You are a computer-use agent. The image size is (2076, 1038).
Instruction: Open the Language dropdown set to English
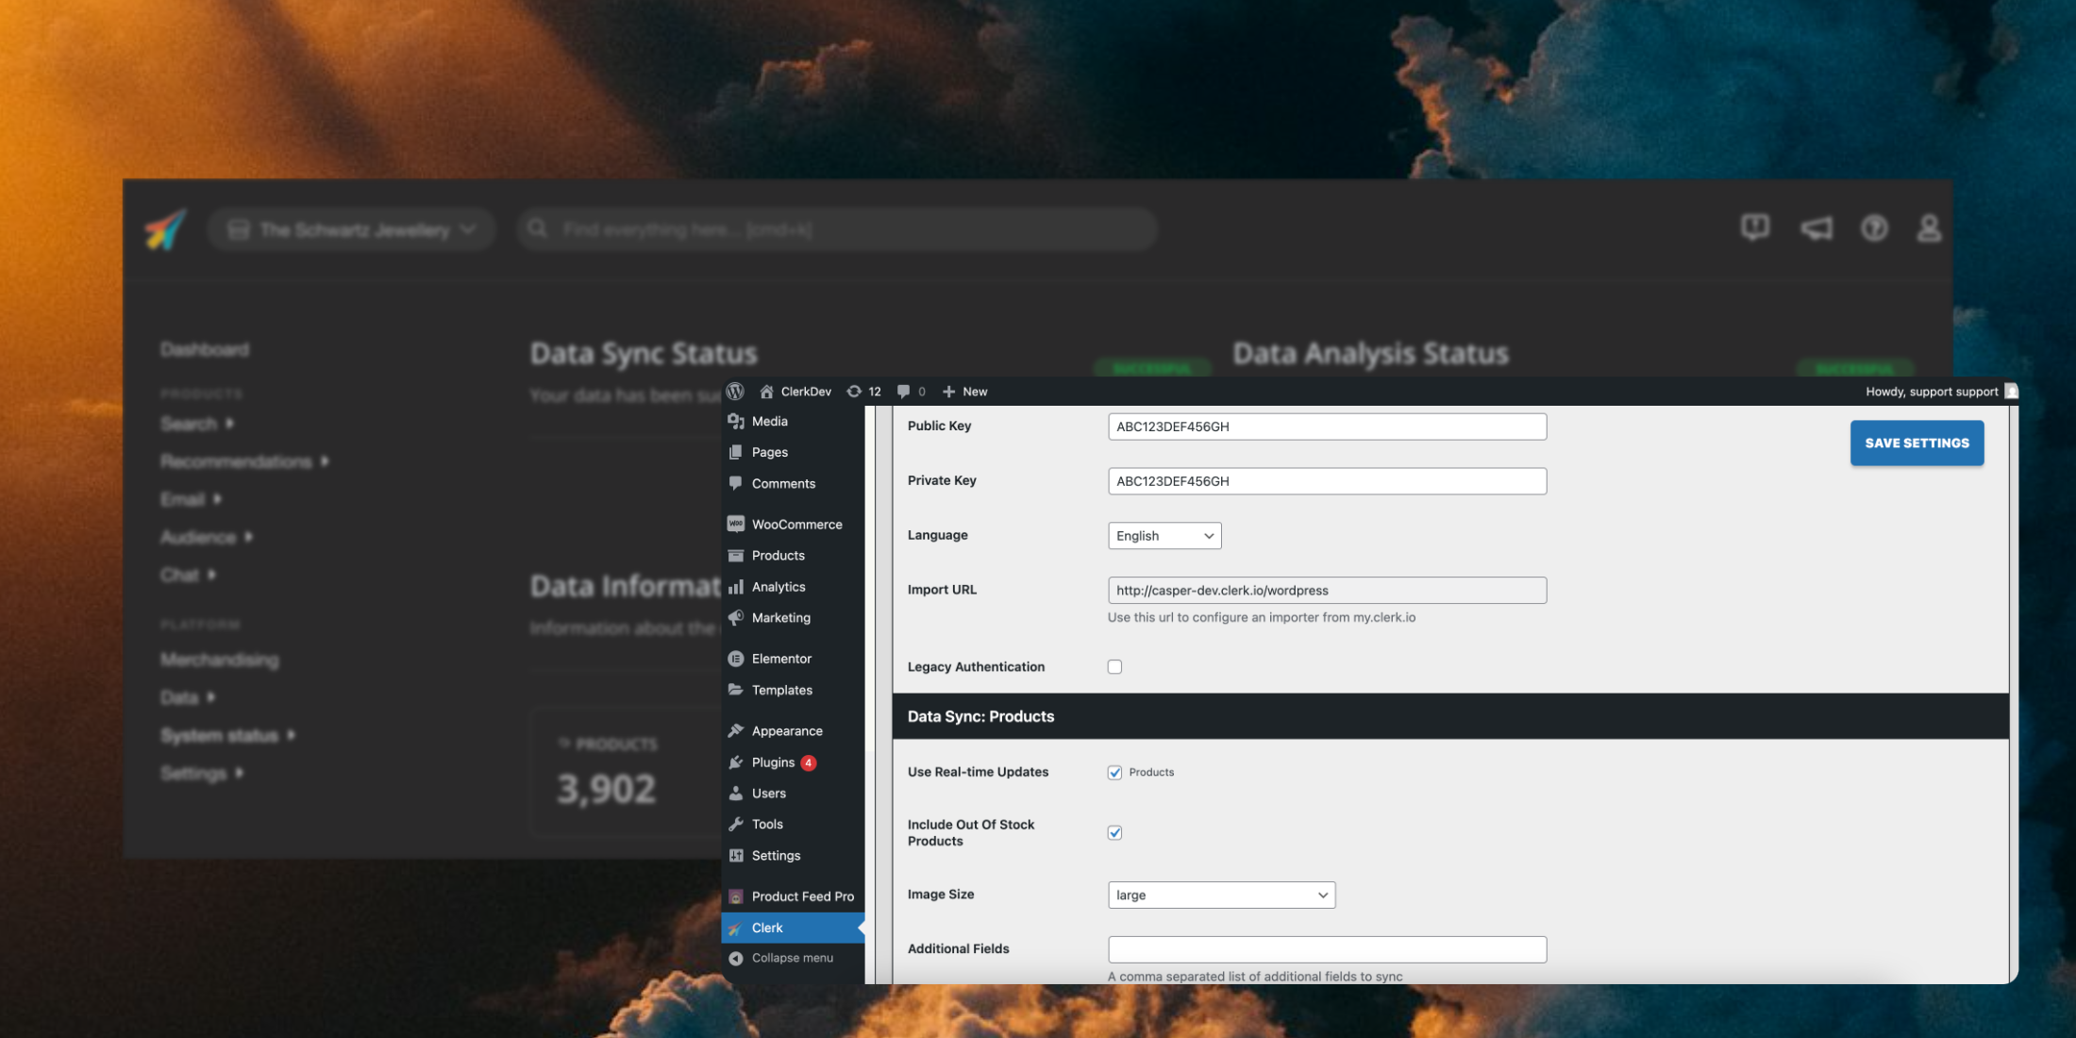[1164, 536]
